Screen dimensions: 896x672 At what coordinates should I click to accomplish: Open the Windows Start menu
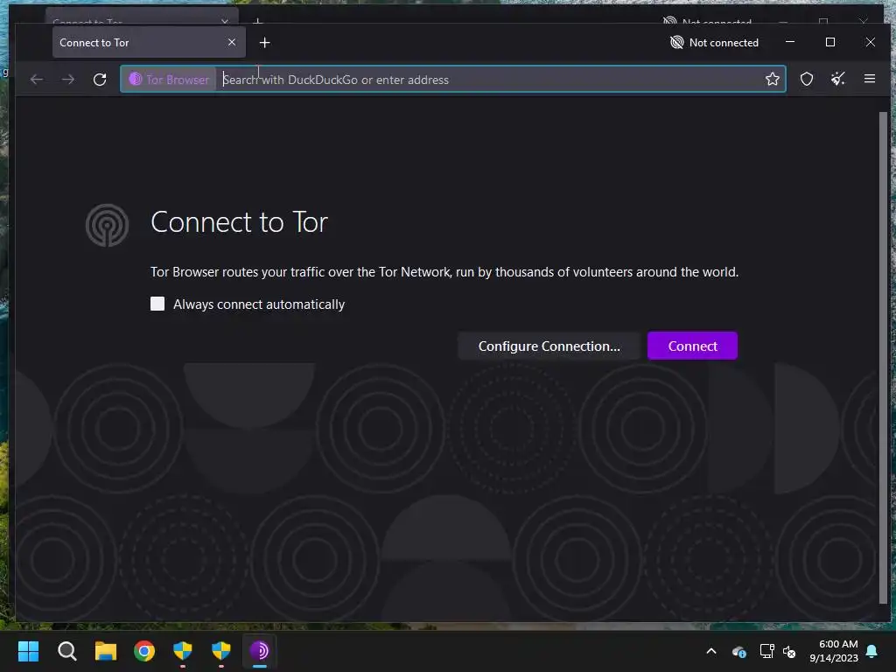tap(28, 651)
